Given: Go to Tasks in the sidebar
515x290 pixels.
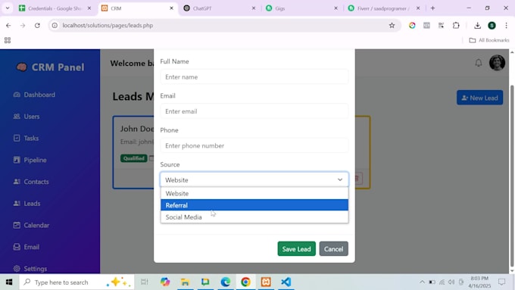Looking at the screenshot, I should point(26,139).
